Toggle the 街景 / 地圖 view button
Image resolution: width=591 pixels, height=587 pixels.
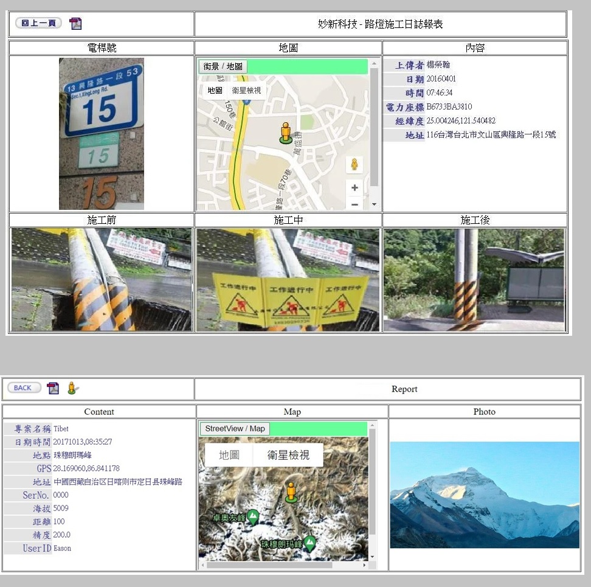pyautogui.click(x=223, y=66)
